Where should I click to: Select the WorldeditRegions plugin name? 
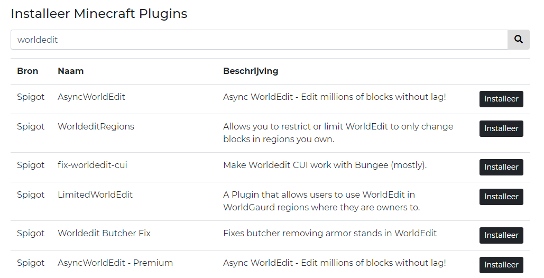(x=96, y=126)
